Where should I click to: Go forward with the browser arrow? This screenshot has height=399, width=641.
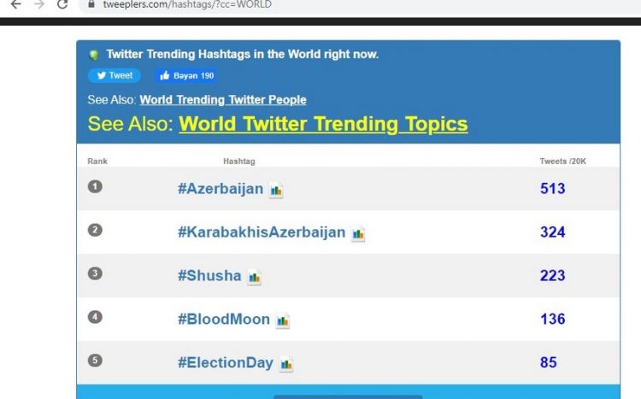tap(38, 4)
